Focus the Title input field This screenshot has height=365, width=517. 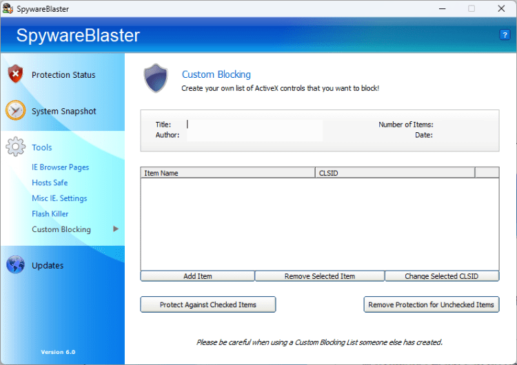click(x=254, y=124)
